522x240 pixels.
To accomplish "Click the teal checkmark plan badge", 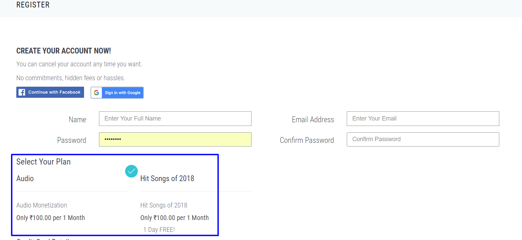I will (x=132, y=171).
